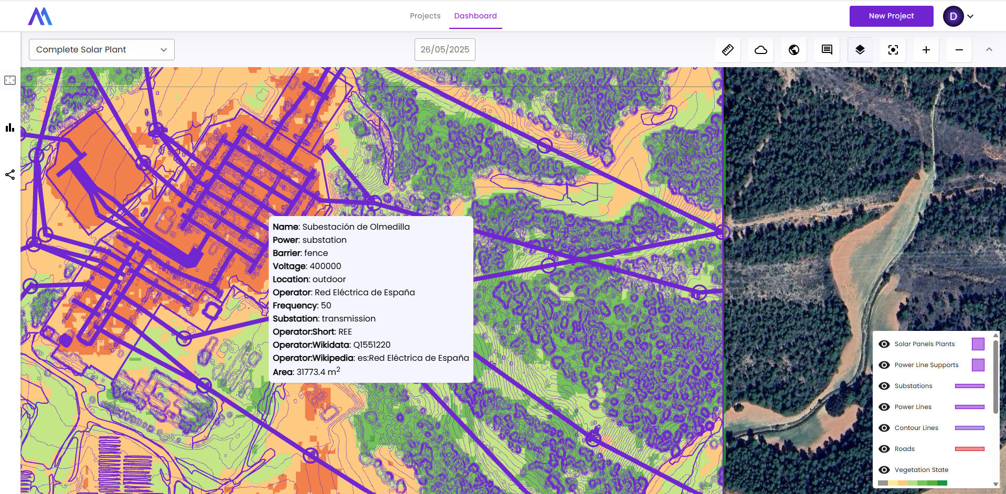
Task: Zoom in with the plus button
Action: [x=926, y=50]
